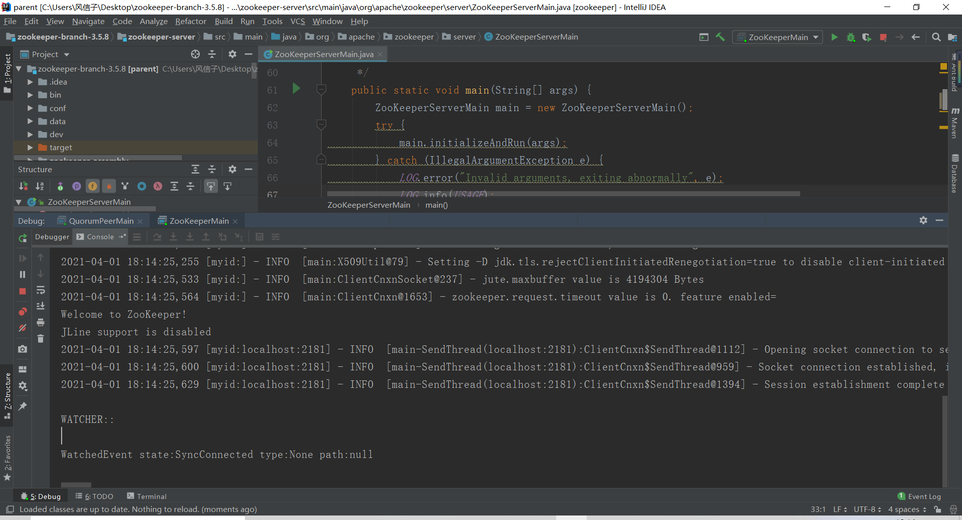The height and width of the screenshot is (520, 962).
Task: Expand the target folder
Action: (x=30, y=147)
